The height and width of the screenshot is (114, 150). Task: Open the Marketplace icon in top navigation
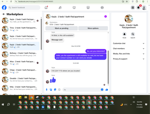click(88, 7)
